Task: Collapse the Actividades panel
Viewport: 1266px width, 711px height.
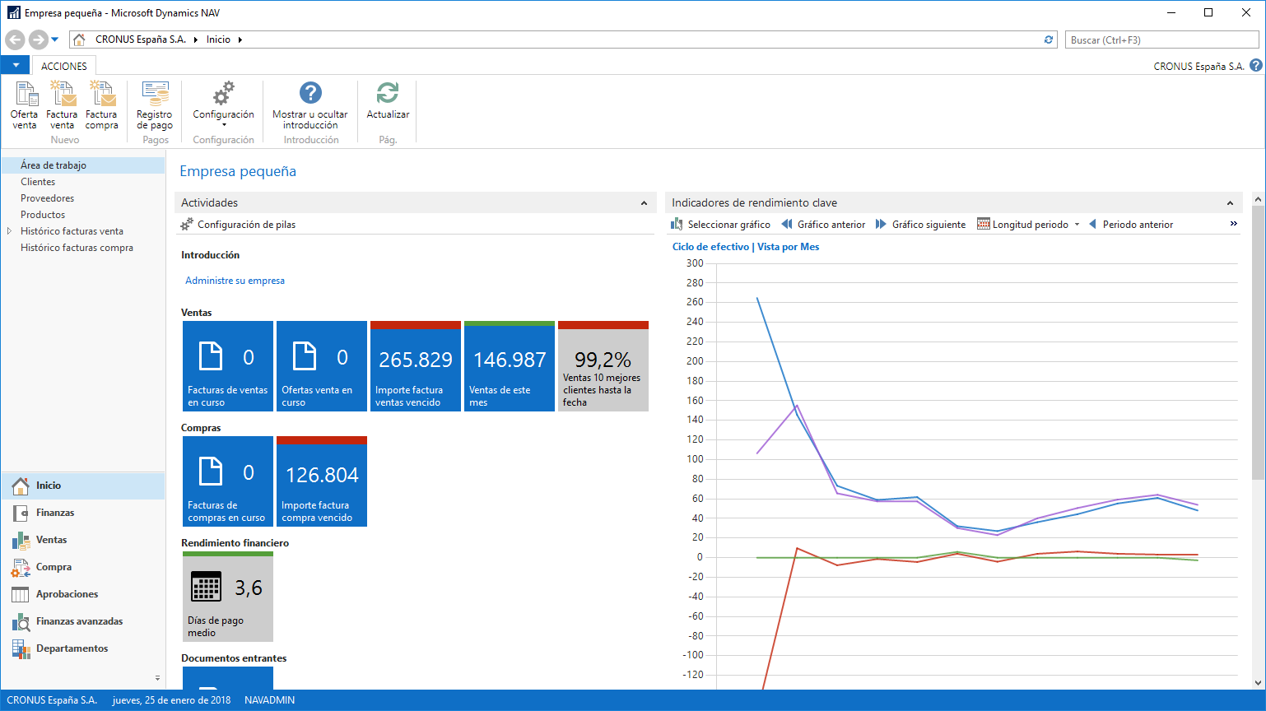Action: coord(644,203)
